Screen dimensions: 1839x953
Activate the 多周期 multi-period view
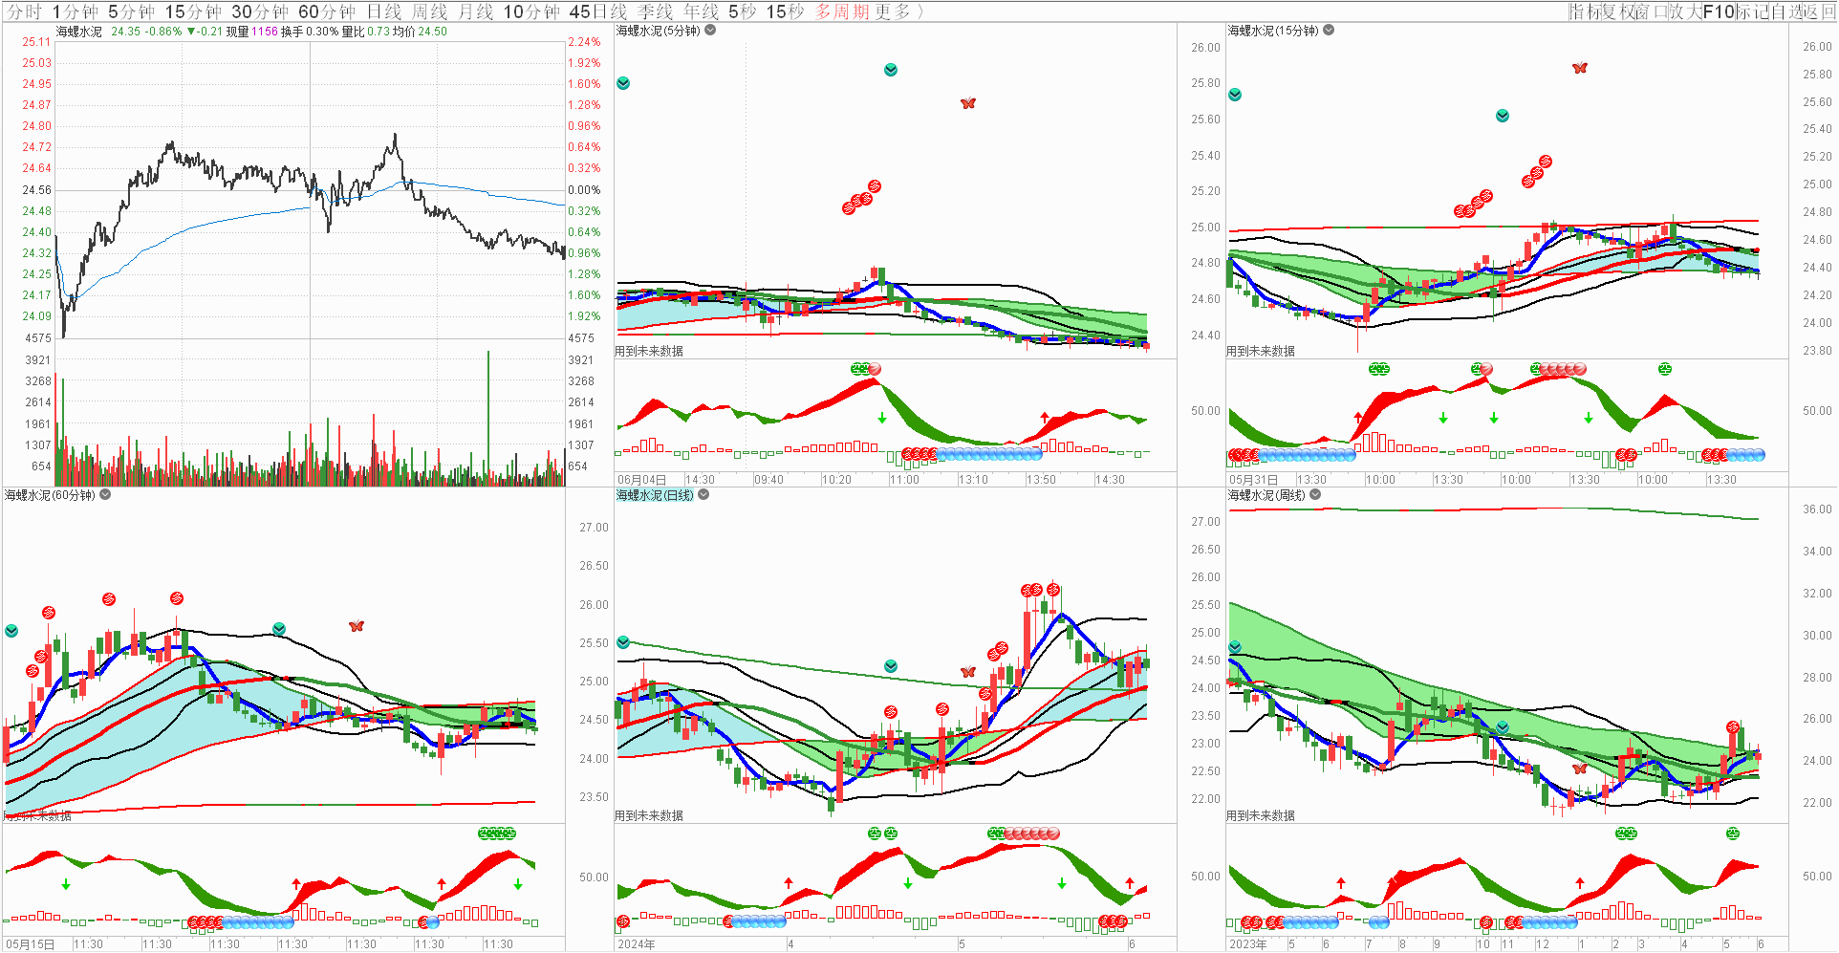(842, 11)
